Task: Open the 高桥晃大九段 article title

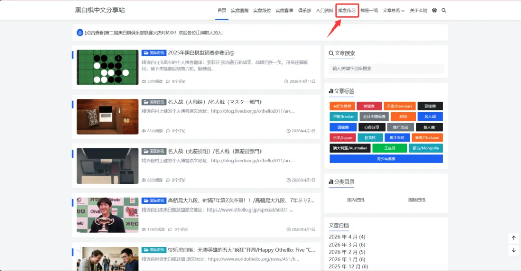Action: pos(241,201)
